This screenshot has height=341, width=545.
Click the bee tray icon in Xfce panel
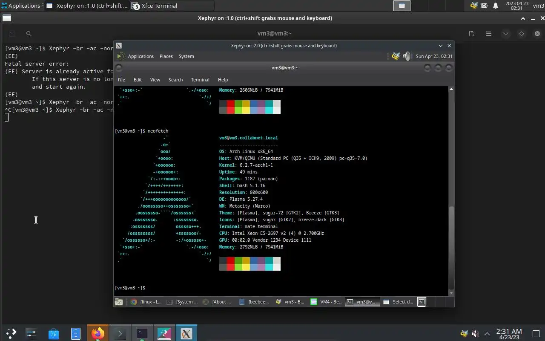click(474, 6)
